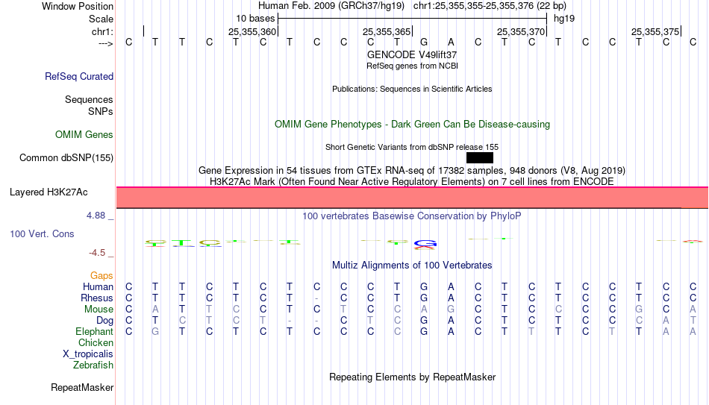This screenshot has width=709, height=405.
Task: Click the A base in the Human alignment row
Action: click(x=451, y=287)
